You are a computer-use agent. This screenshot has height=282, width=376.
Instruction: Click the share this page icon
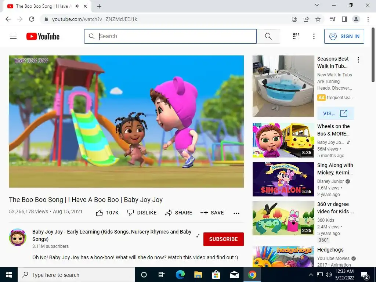point(306,19)
